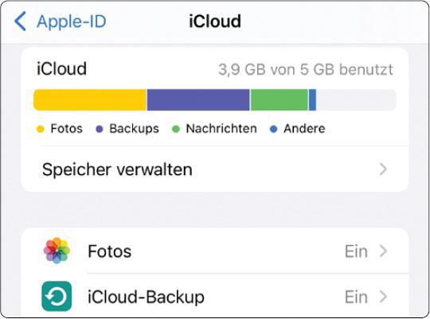Expand the Fotos row chevron
Image resolution: width=430 pixels, height=319 pixels.
(x=383, y=251)
